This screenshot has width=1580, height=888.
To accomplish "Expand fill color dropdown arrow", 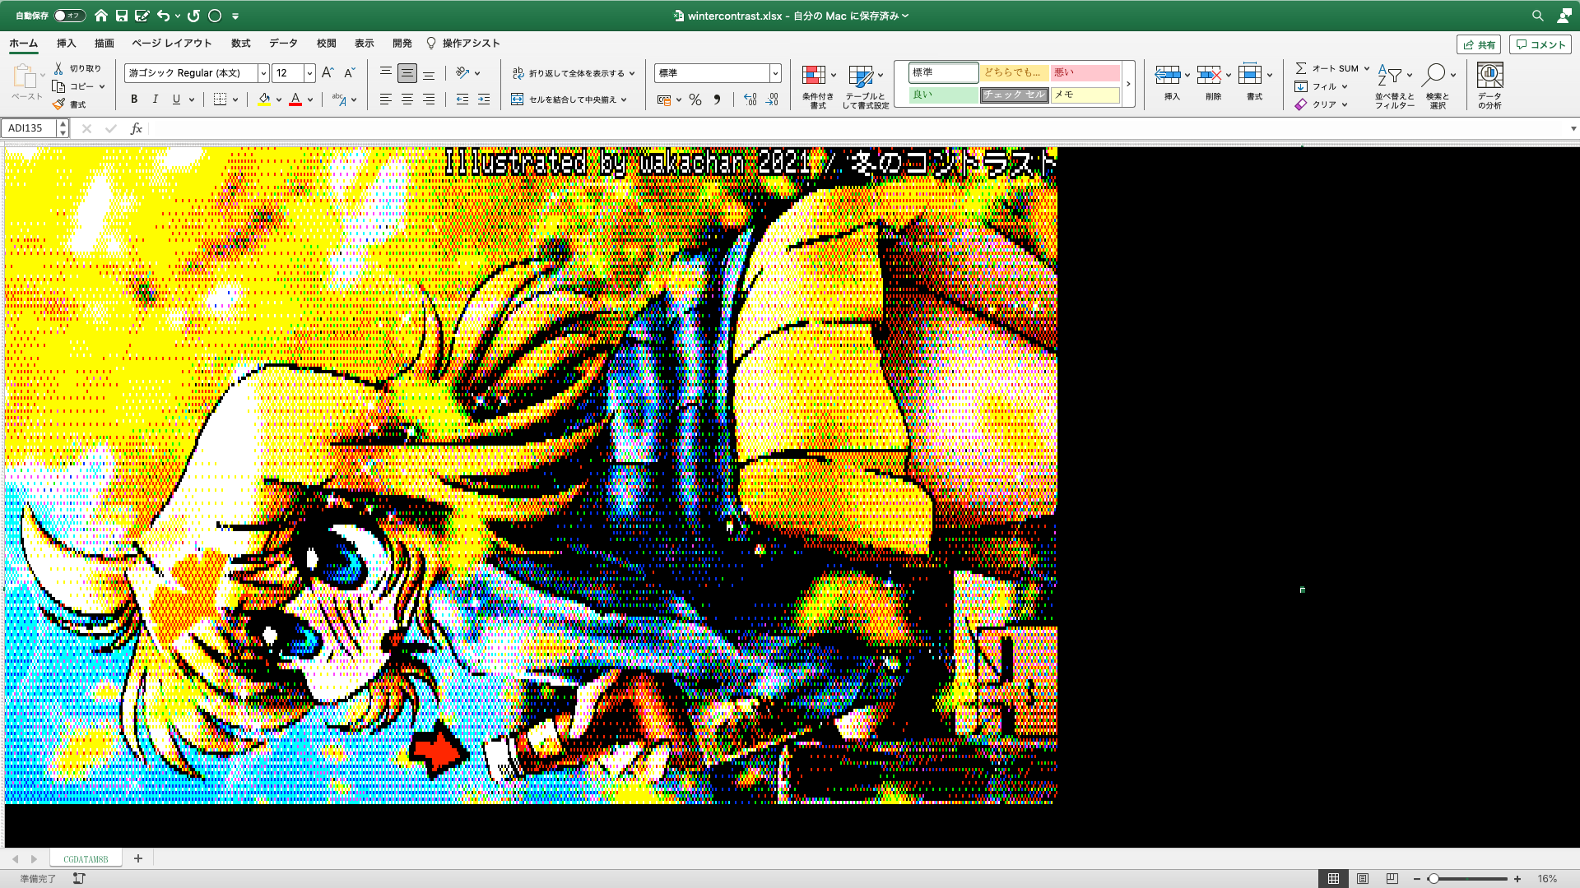I will click(x=279, y=99).
